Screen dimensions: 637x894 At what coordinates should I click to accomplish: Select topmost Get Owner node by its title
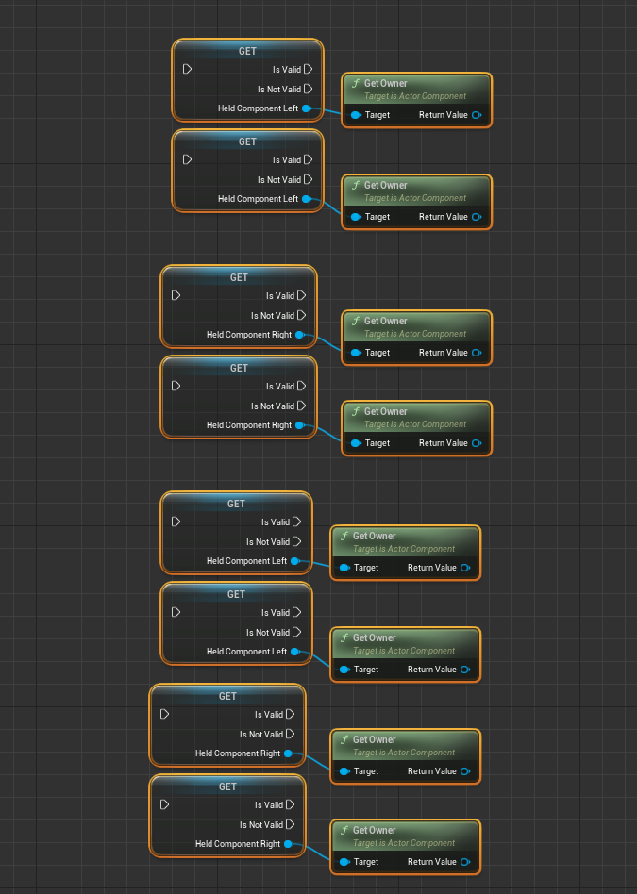386,83
